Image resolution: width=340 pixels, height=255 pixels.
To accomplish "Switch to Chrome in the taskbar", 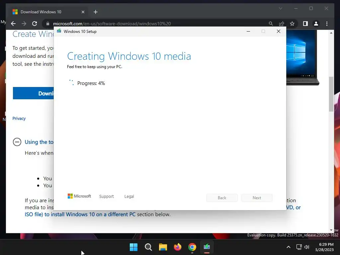I will pyautogui.click(x=192, y=247).
